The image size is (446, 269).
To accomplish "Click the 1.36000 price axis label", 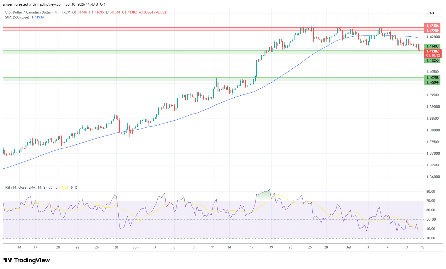I will point(433,177).
